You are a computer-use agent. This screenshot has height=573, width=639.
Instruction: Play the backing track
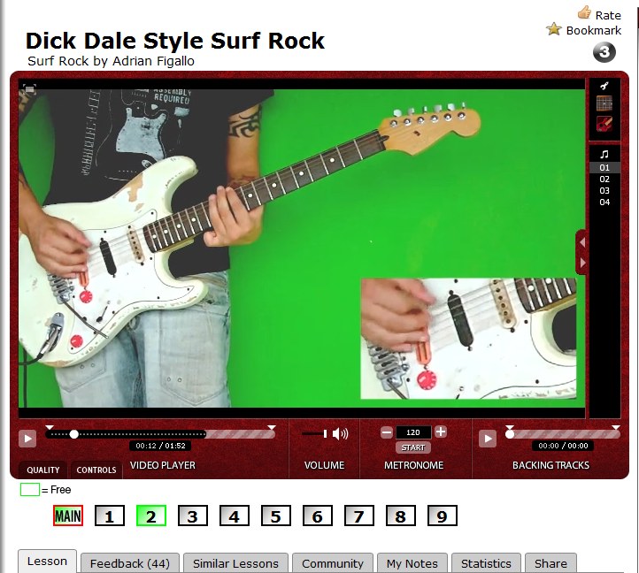[488, 439]
